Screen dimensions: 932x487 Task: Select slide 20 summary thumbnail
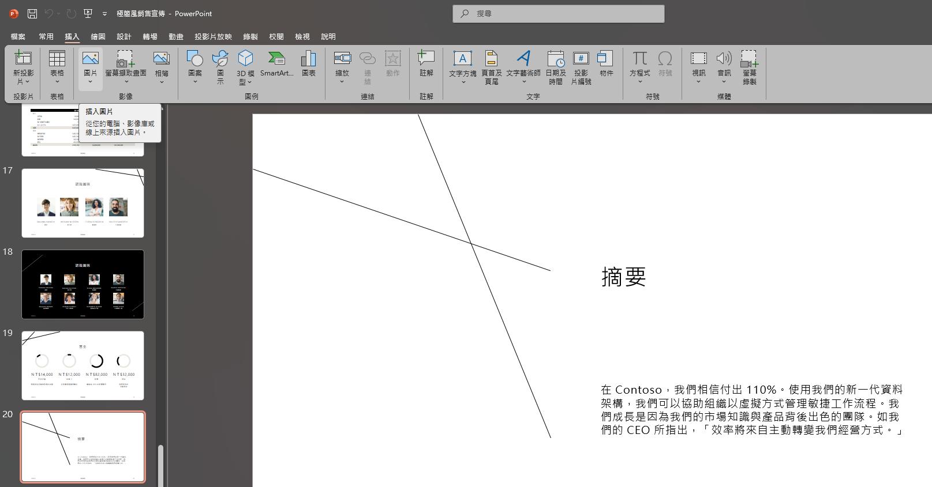click(x=83, y=447)
